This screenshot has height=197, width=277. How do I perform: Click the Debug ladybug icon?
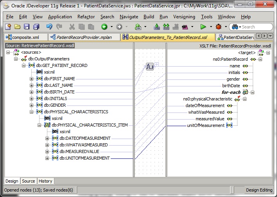pos(219,27)
